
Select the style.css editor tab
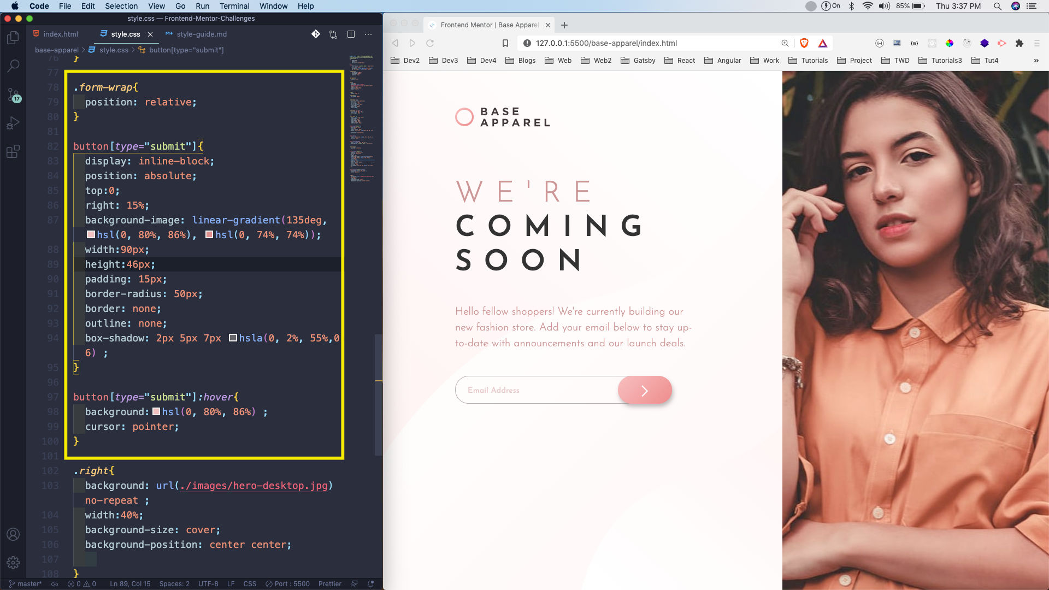[x=126, y=34]
